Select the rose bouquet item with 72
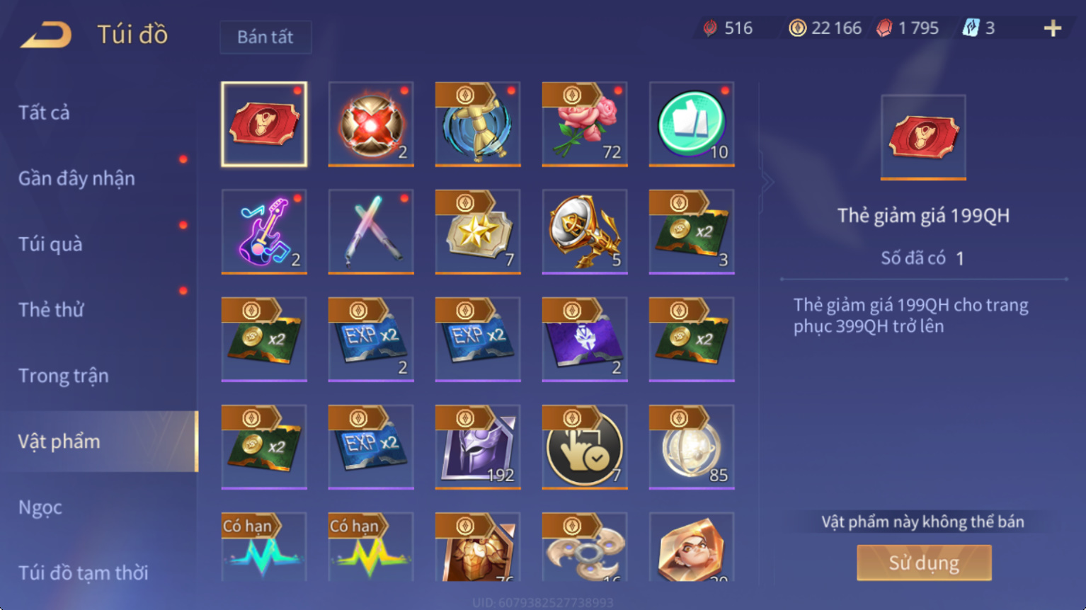The width and height of the screenshot is (1086, 610). click(x=585, y=125)
